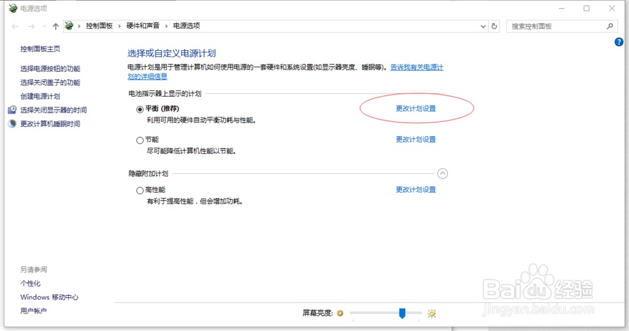Click the Forward navigation arrow
The width and height of the screenshot is (629, 331).
(x=31, y=26)
